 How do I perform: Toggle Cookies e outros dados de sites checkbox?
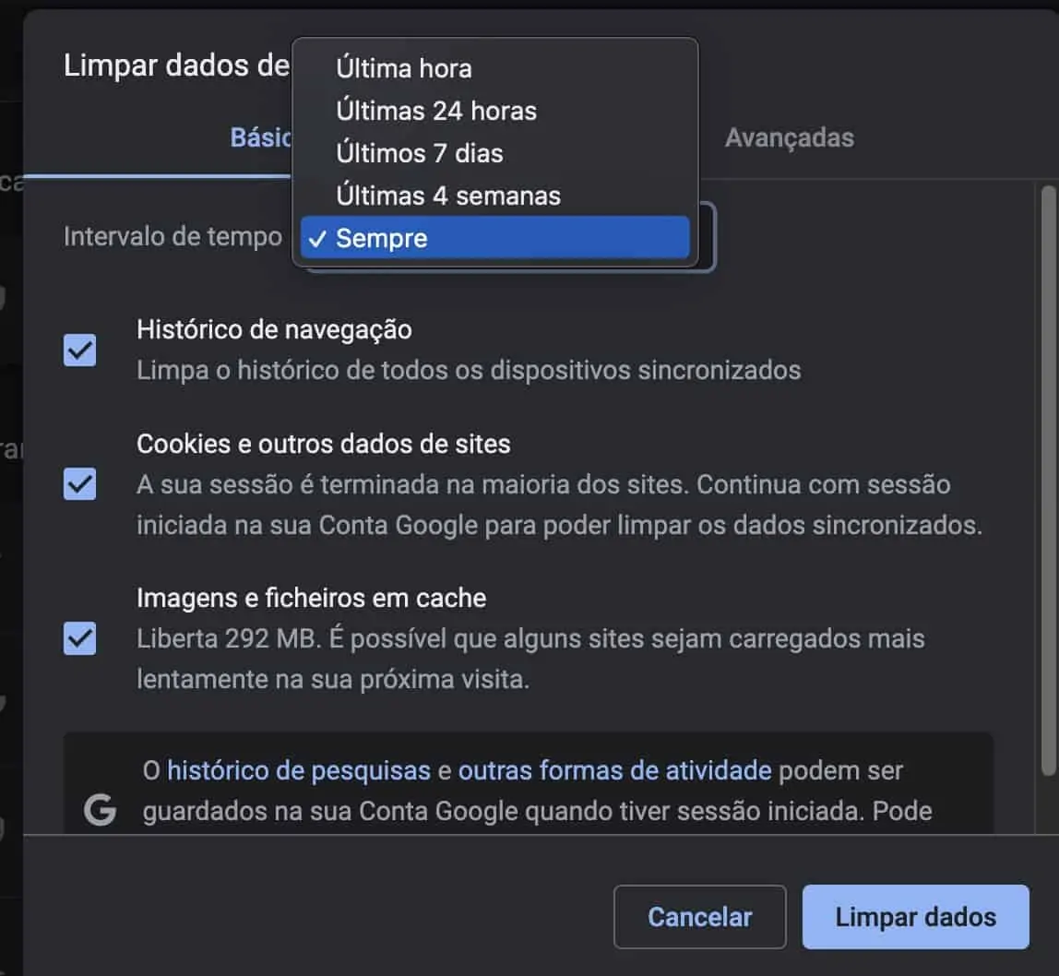(x=79, y=483)
